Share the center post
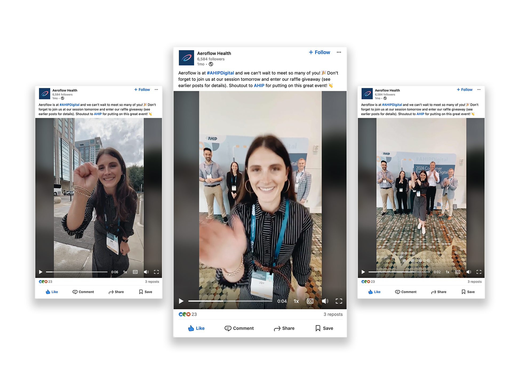Screen dimensions: 512x384 point(284,328)
